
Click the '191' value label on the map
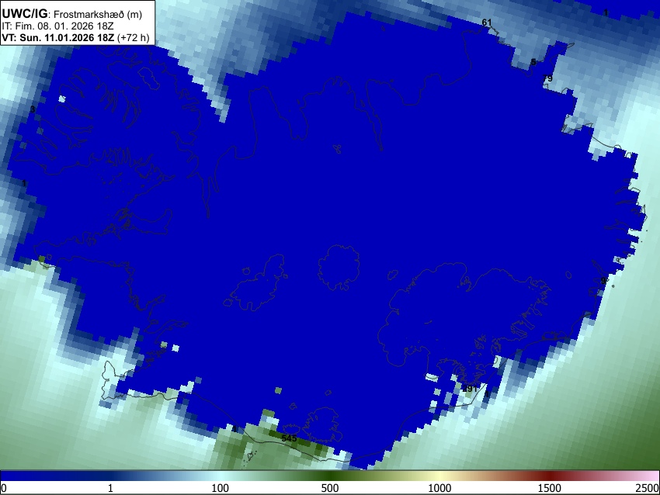pos(470,389)
